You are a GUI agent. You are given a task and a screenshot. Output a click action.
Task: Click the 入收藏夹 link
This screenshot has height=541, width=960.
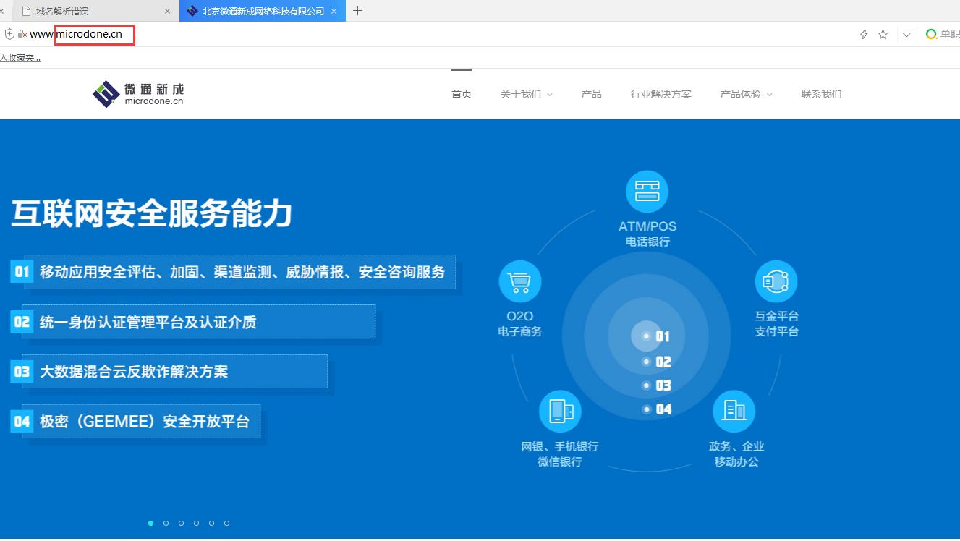pyautogui.click(x=20, y=57)
